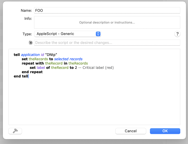Click the number 2 in the script
The height and width of the screenshot is (144, 188).
click(76, 67)
